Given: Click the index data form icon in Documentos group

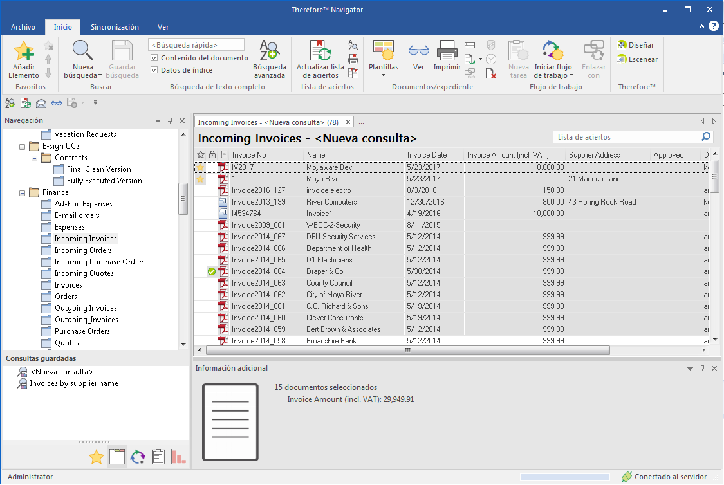Looking at the screenshot, I should pyautogui.click(x=470, y=45).
